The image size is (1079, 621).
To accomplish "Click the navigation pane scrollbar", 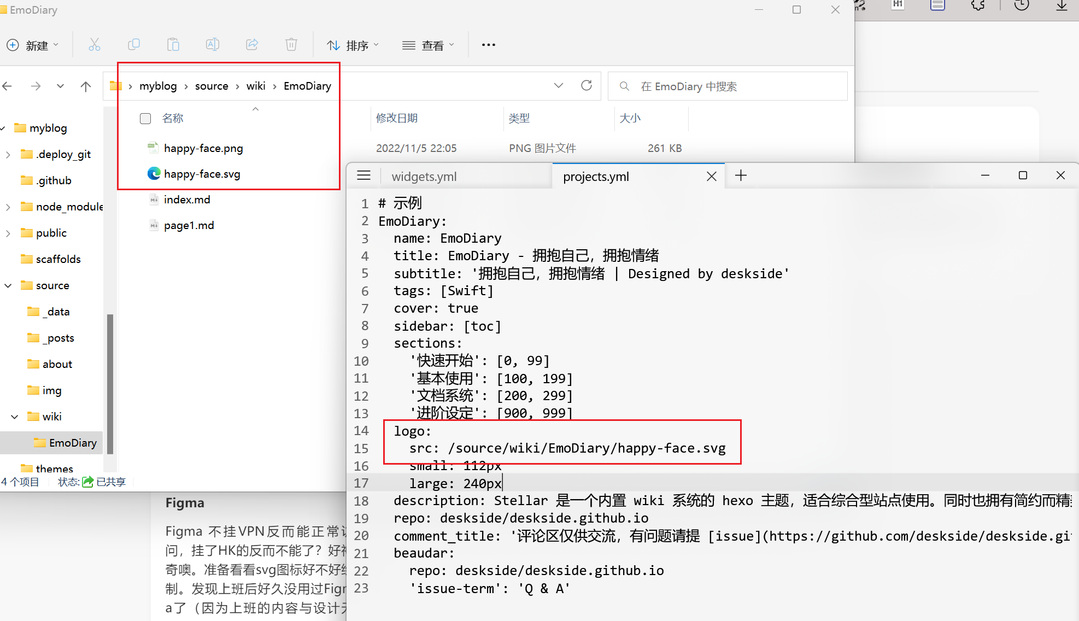I will (x=110, y=384).
